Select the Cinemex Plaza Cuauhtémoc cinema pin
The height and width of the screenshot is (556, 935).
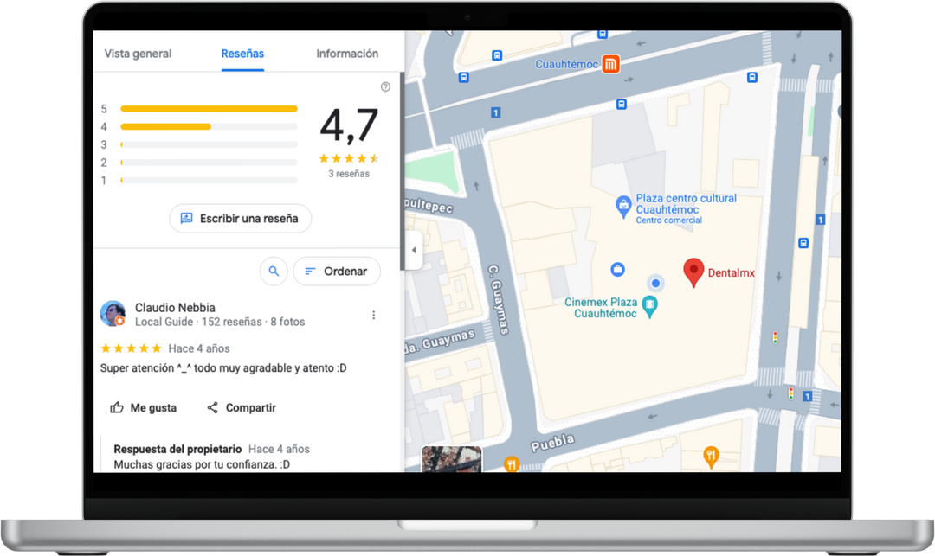[650, 308]
